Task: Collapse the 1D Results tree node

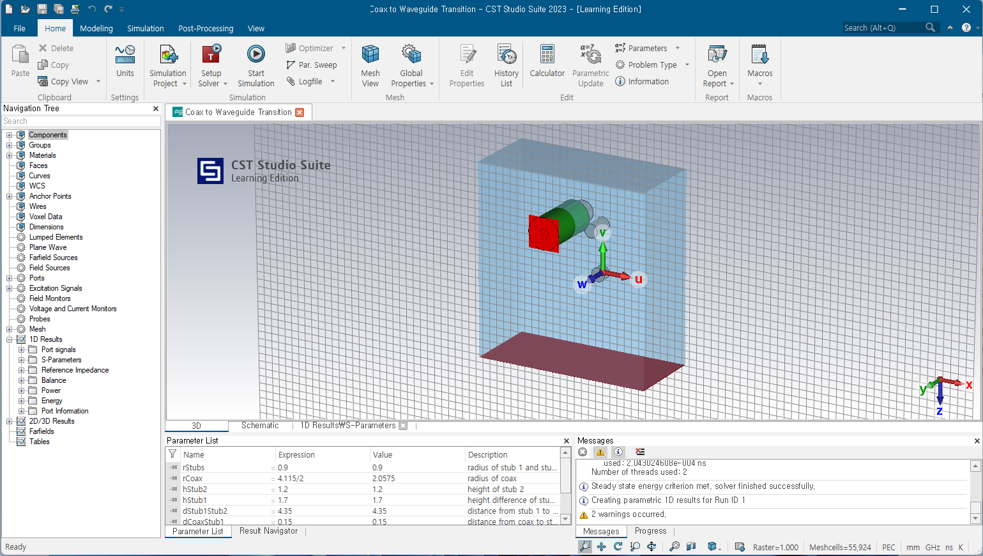Action: [10, 339]
